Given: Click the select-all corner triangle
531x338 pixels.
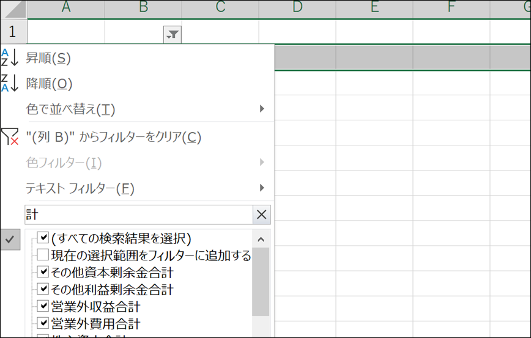Looking at the screenshot, I should tap(15, 9).
